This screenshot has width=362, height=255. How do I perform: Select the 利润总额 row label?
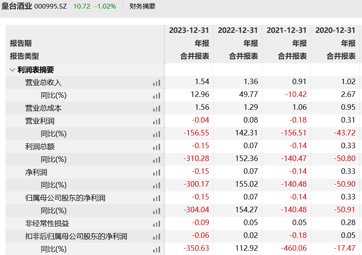40,147
